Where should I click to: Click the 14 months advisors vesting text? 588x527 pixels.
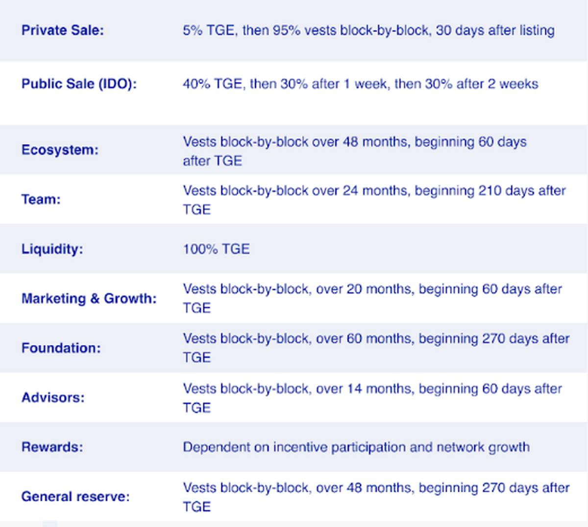point(372,398)
